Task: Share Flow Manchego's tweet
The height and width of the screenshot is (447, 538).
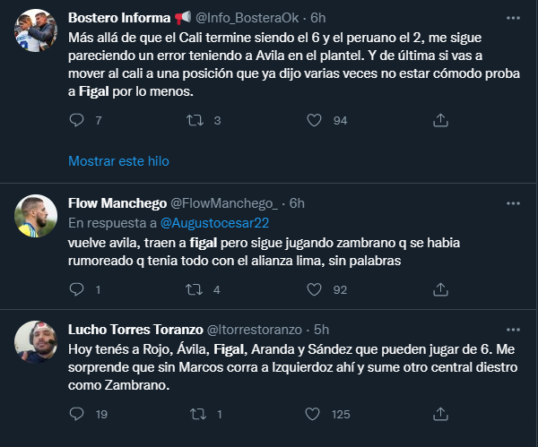Action: point(439,289)
